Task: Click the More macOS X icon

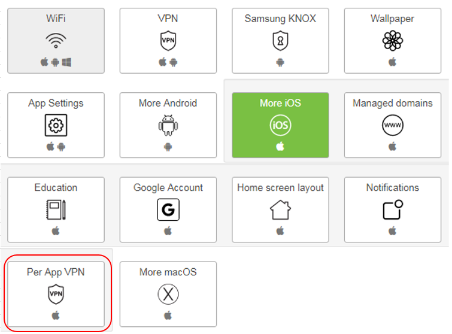Action: point(168,294)
